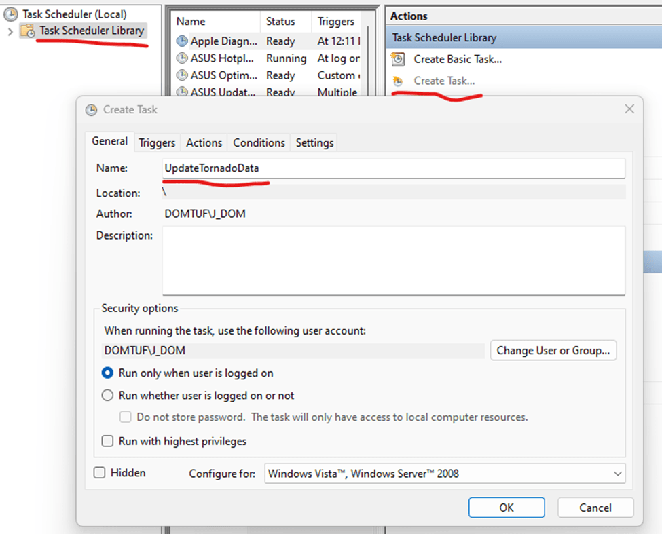Screen dimensions: 662x534
Task: Click the Task Scheduler Library folder icon
Action: click(28, 31)
